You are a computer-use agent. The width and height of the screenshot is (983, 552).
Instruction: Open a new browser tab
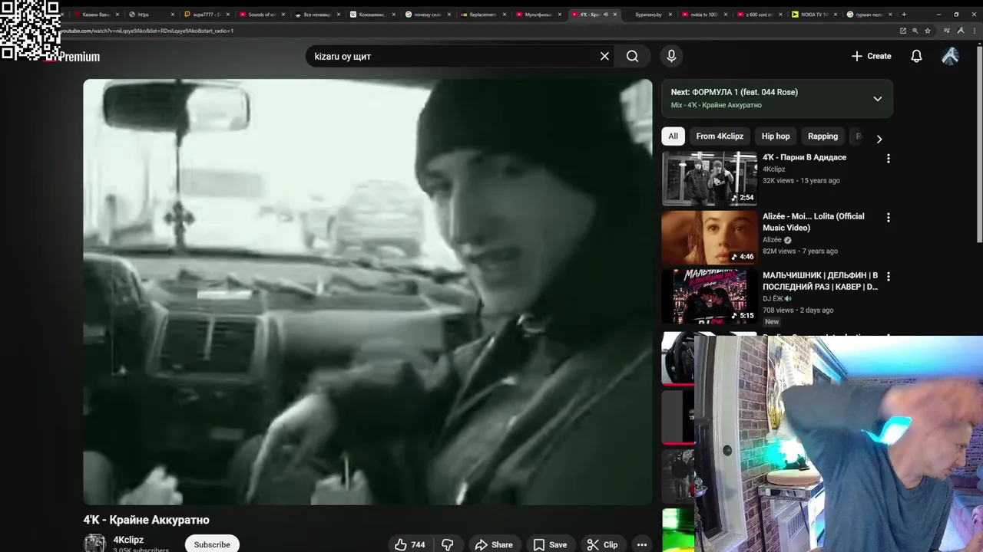click(904, 15)
